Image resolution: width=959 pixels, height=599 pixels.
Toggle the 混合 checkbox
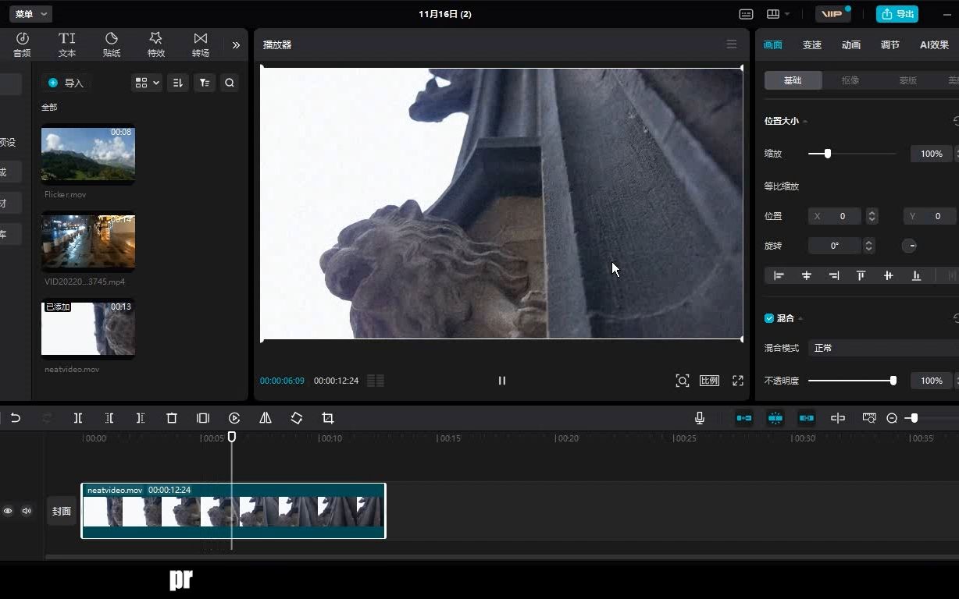click(769, 318)
